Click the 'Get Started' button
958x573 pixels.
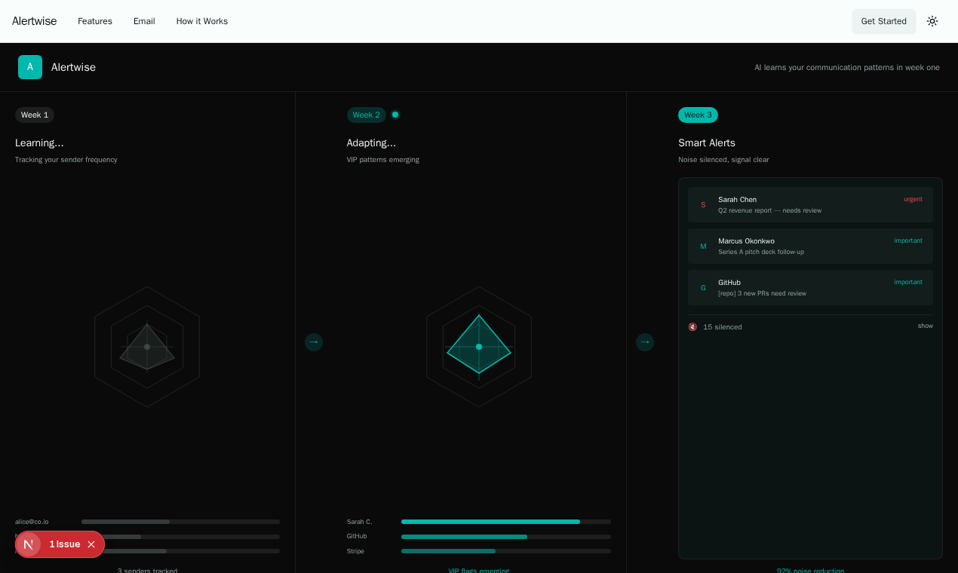coord(884,21)
